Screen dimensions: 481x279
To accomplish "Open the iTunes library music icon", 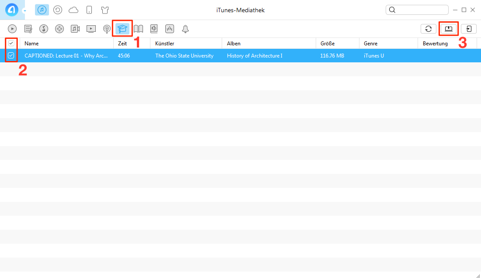I will tap(42, 10).
